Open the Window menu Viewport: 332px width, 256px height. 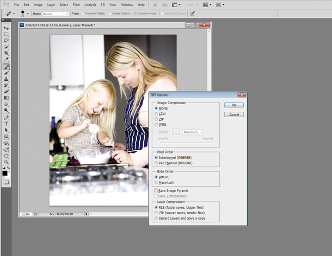(x=127, y=5)
